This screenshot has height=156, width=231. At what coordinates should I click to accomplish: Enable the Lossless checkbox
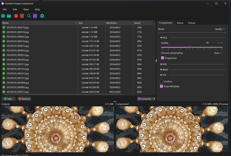point(162,81)
